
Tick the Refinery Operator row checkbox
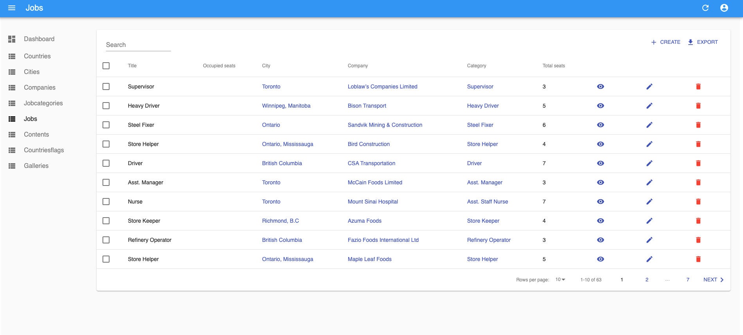point(106,240)
